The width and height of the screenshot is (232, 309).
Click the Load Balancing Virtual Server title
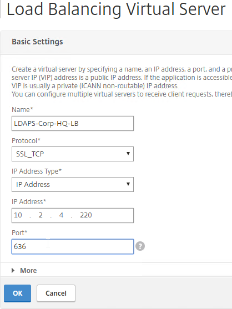pyautogui.click(x=116, y=9)
